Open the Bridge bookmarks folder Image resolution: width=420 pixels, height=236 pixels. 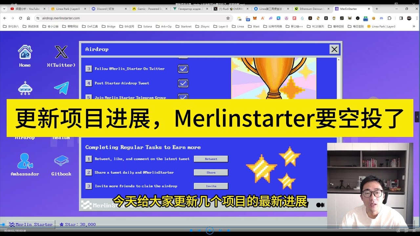109,26
